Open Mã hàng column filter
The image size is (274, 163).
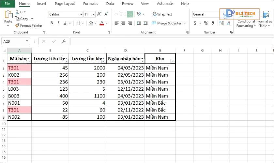tap(29, 61)
